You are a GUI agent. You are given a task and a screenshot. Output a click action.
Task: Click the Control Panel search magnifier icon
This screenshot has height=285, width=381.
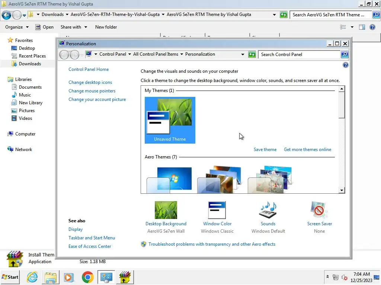344,55
